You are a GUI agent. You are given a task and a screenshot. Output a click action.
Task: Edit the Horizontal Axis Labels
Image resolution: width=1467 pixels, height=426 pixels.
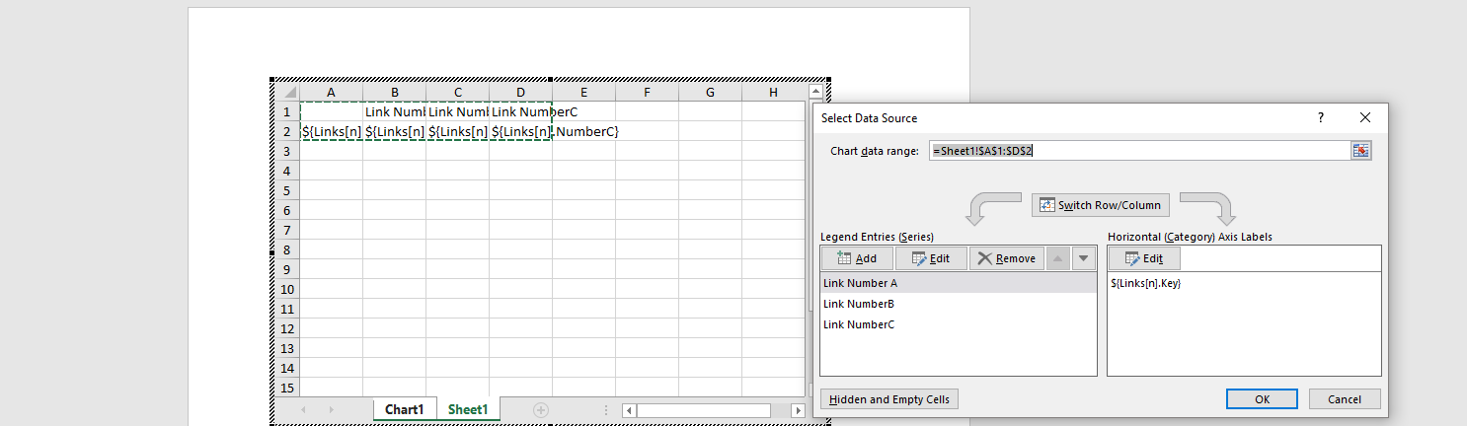click(1144, 258)
